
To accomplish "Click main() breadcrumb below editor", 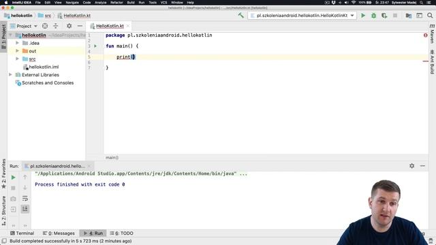I will pos(112,158).
